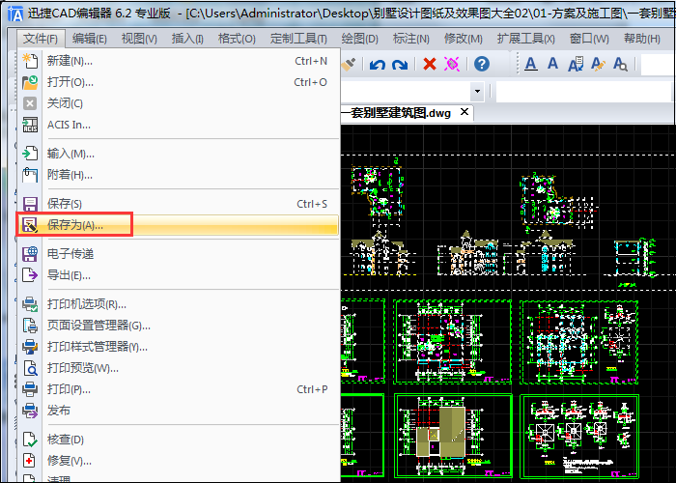Choose 新建(N)... from the file menu
The image size is (676, 483).
tap(178, 61)
